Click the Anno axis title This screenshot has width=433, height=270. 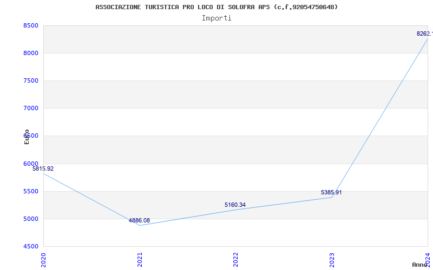click(419, 265)
